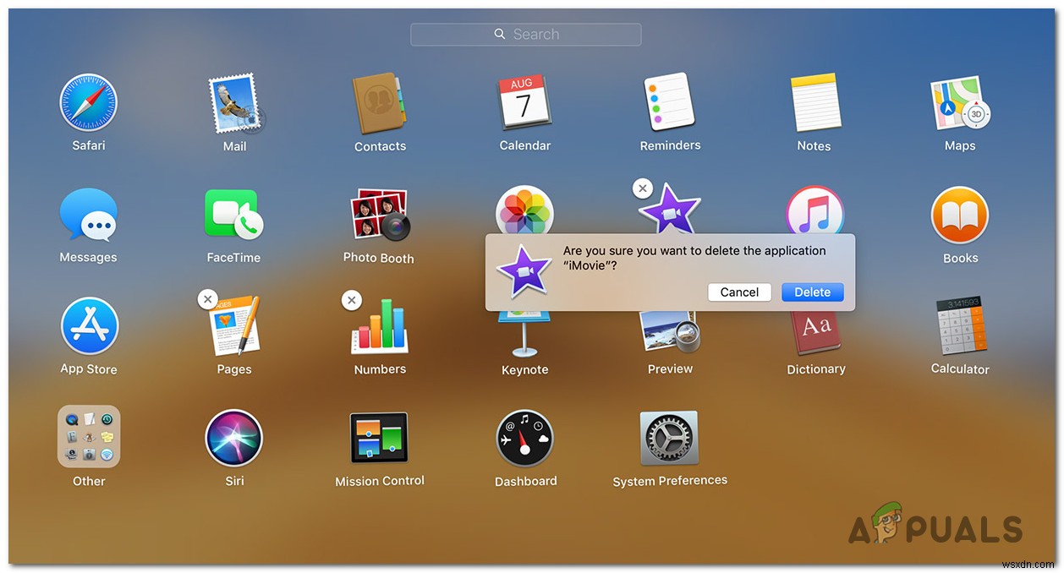1064x573 pixels.
Task: Click the "Calculator" label text
Action: click(960, 369)
